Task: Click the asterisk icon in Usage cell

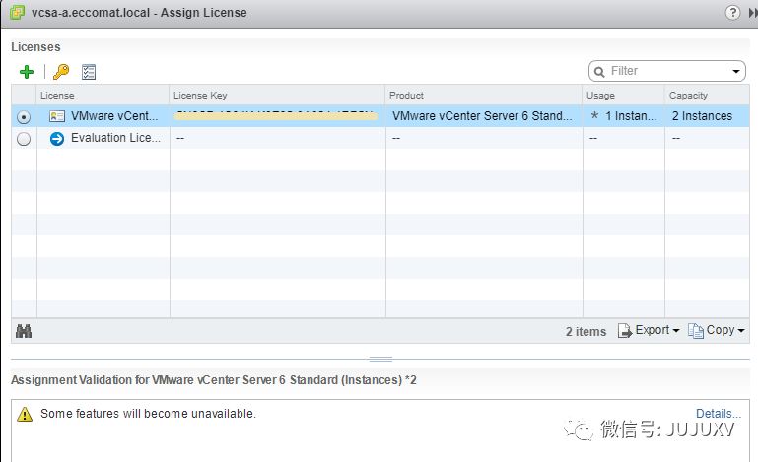Action: coord(594,116)
